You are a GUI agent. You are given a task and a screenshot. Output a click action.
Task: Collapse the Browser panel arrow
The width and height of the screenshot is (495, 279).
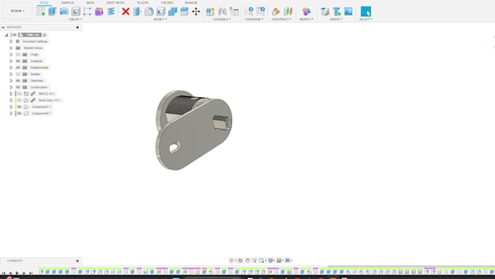click(3, 28)
